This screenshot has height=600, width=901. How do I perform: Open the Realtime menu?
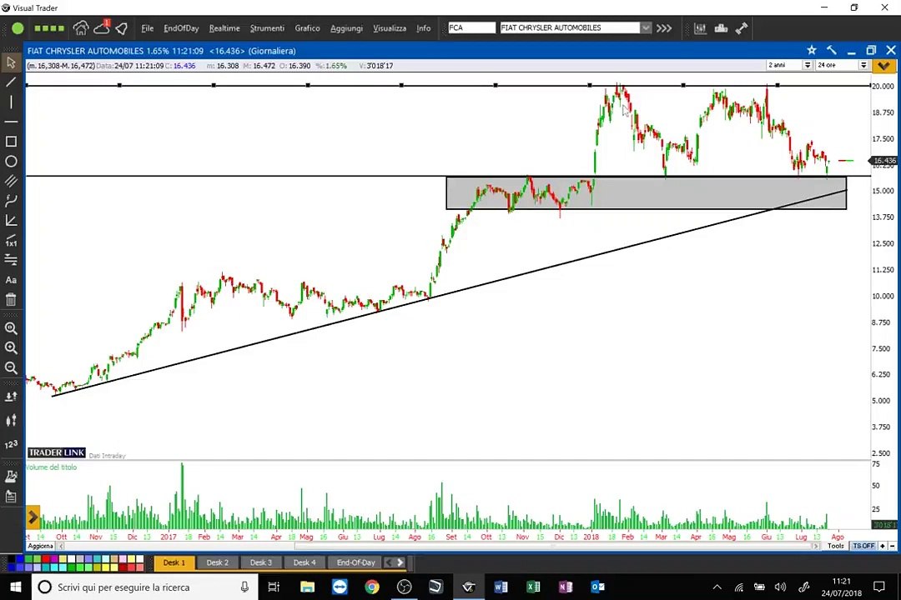(x=224, y=28)
